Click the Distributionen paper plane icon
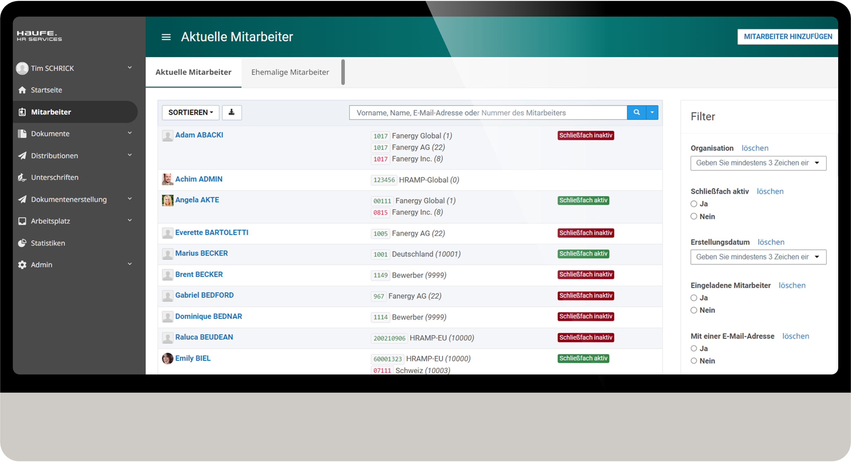Viewport: 851px width, 462px height. 22,156
